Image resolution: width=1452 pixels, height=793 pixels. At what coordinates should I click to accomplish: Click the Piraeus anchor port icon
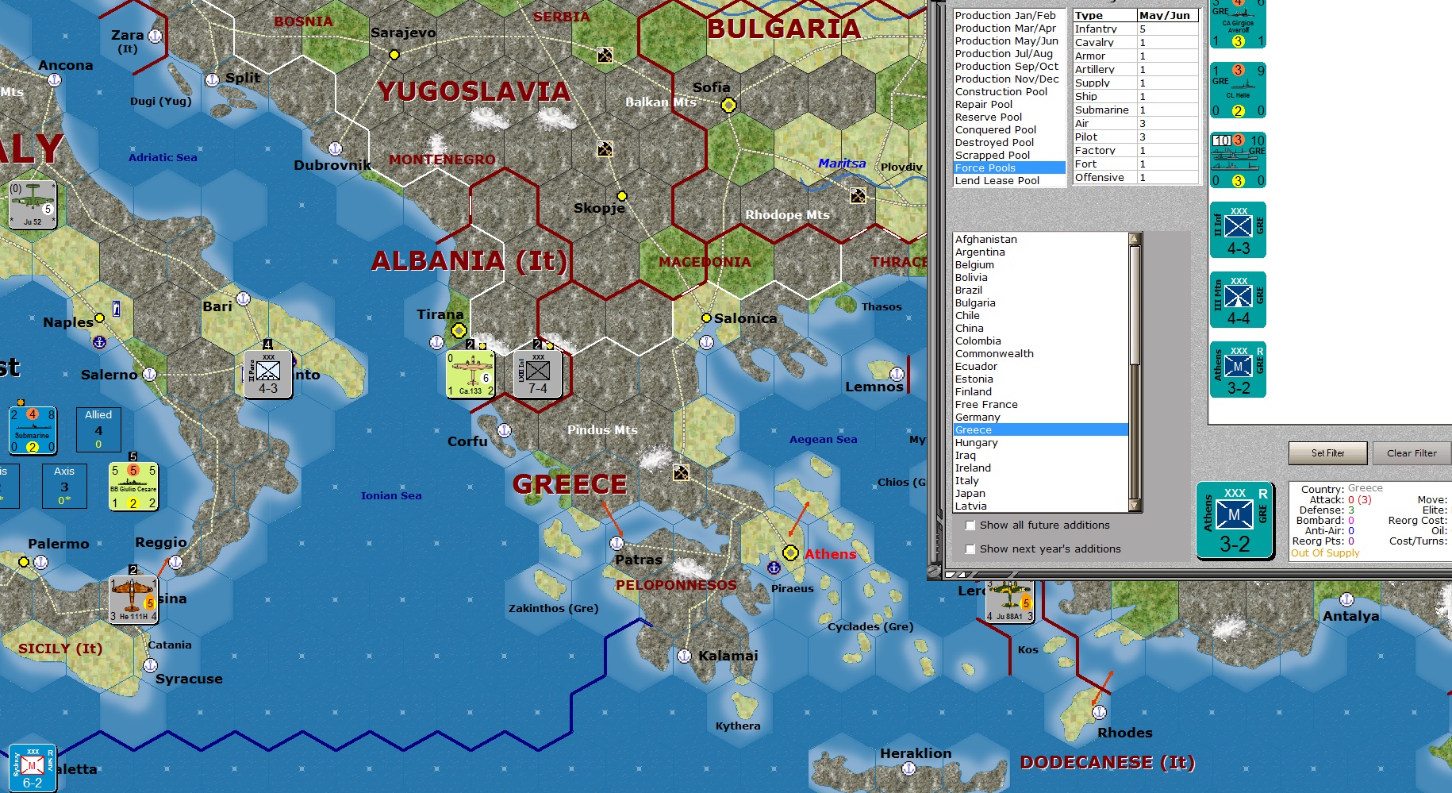tap(774, 568)
